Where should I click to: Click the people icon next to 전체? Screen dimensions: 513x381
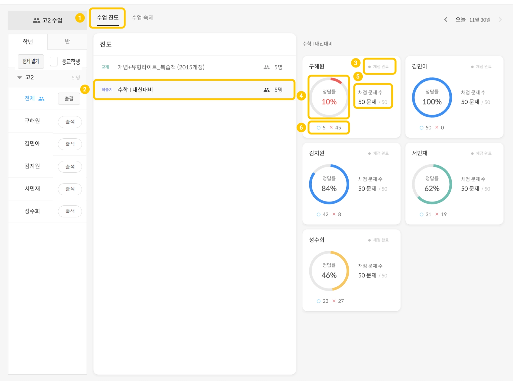point(41,98)
